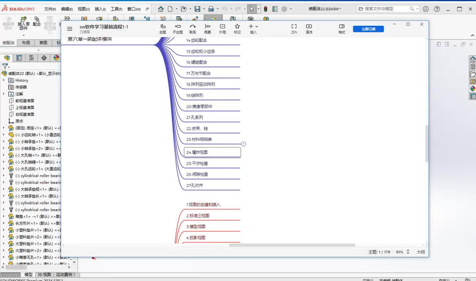This screenshot has height=281, width=476.
Task: Open the ConfigurationManager tab icon
Action: 32,58
